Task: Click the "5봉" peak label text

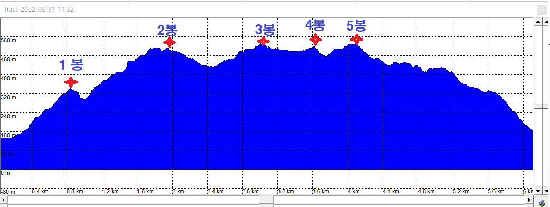Action: pyautogui.click(x=357, y=26)
